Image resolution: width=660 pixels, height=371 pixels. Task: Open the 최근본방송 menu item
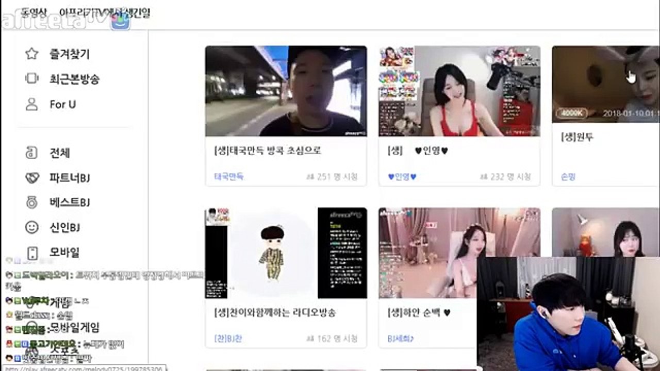click(74, 79)
